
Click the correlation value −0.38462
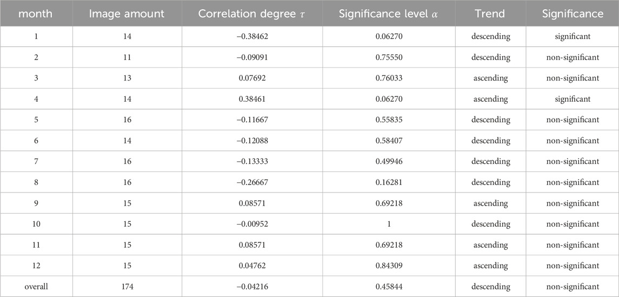click(252, 36)
